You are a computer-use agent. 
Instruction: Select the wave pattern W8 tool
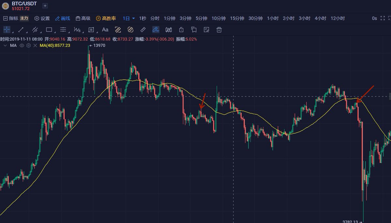pos(77,30)
